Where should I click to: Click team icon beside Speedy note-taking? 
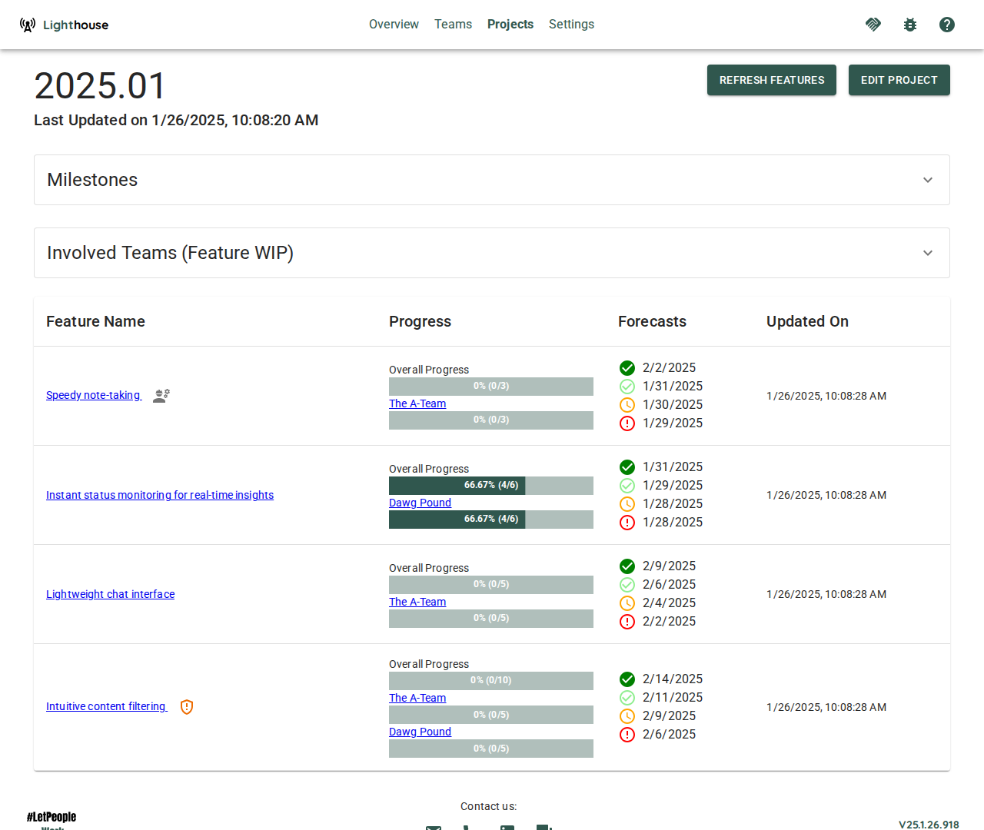[161, 396]
